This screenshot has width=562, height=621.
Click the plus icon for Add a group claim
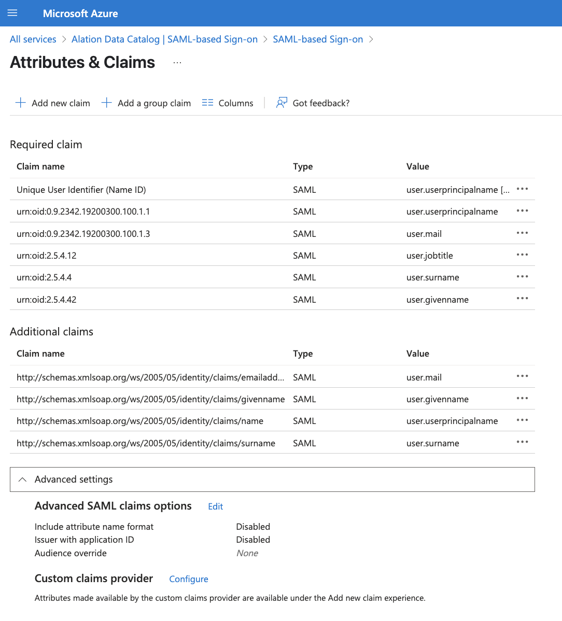(x=106, y=103)
